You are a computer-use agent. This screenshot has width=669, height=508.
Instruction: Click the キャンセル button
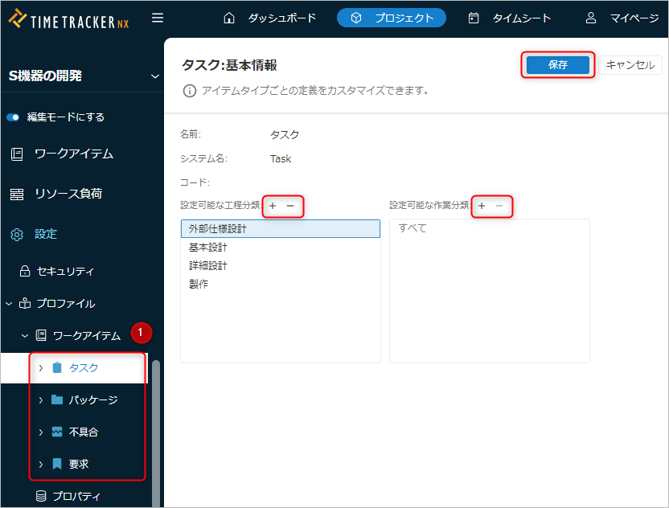click(630, 65)
